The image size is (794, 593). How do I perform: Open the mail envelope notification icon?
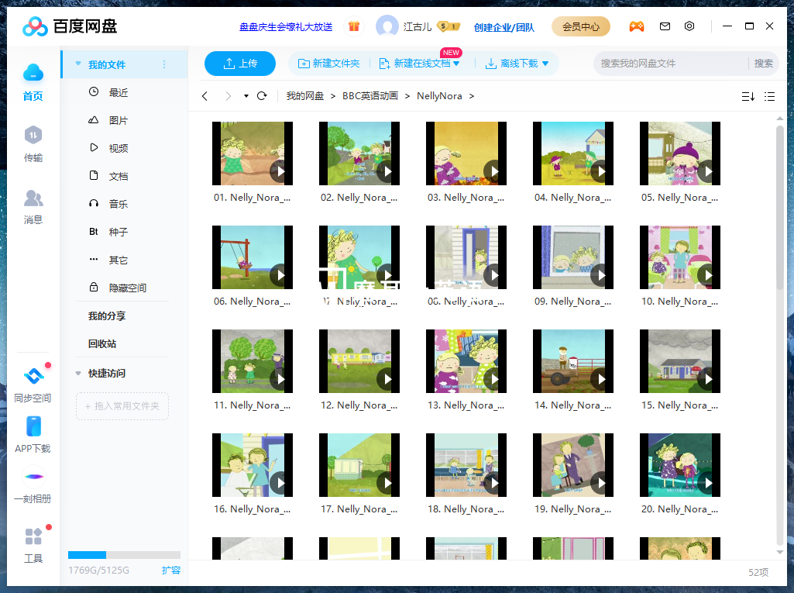pos(665,26)
